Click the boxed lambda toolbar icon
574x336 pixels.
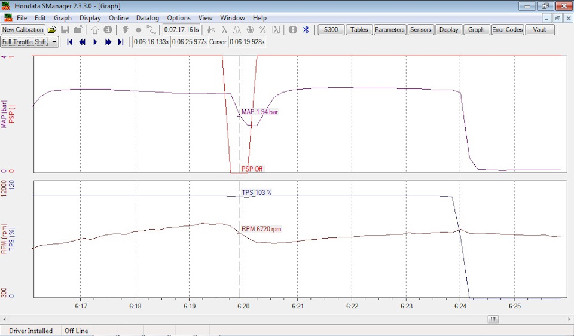point(276,30)
